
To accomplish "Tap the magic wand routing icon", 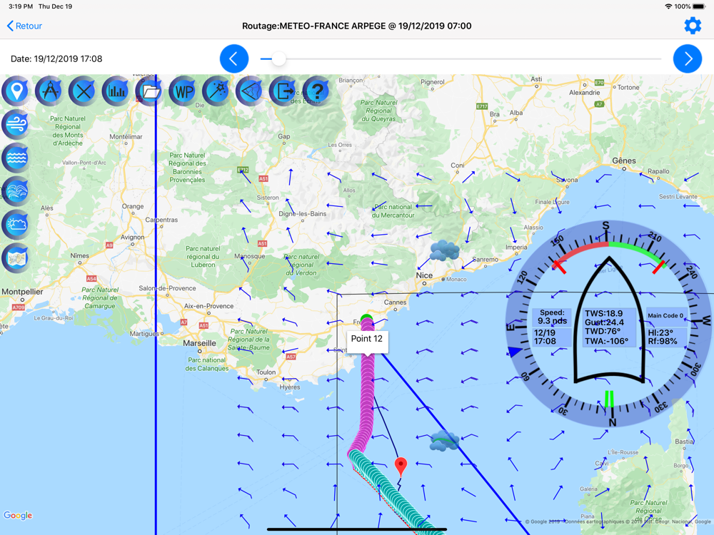I will (x=217, y=91).
